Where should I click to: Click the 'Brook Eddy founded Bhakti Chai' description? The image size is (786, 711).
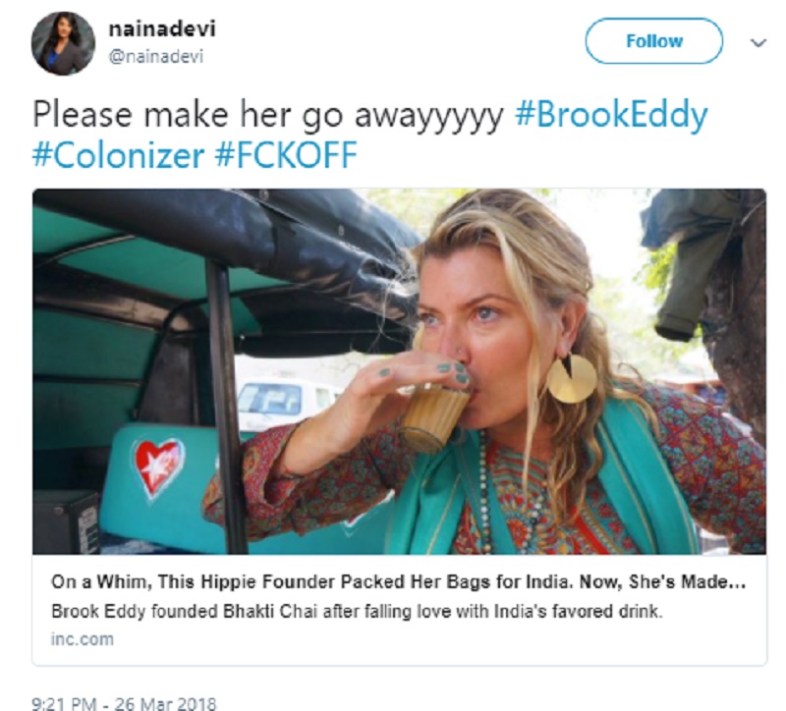357,611
